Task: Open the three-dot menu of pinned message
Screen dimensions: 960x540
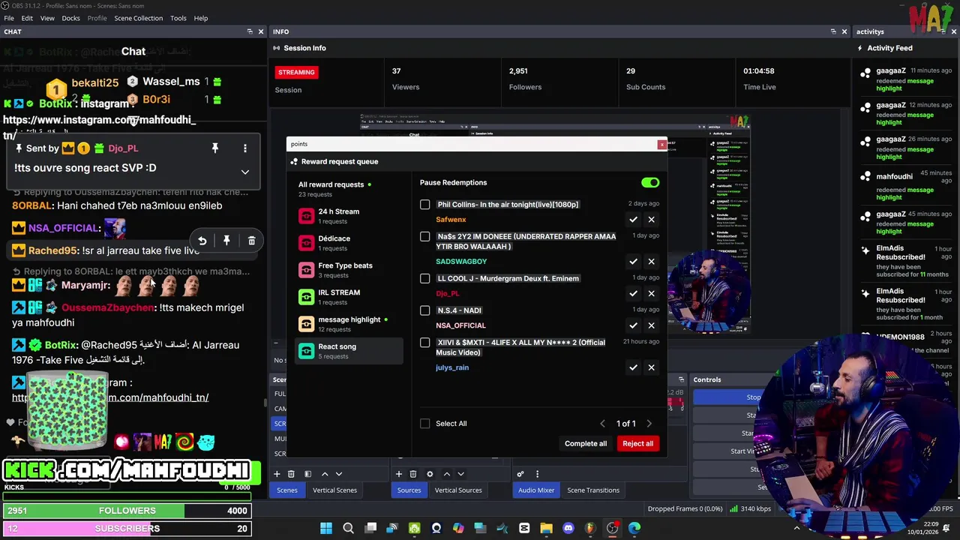Action: point(244,148)
